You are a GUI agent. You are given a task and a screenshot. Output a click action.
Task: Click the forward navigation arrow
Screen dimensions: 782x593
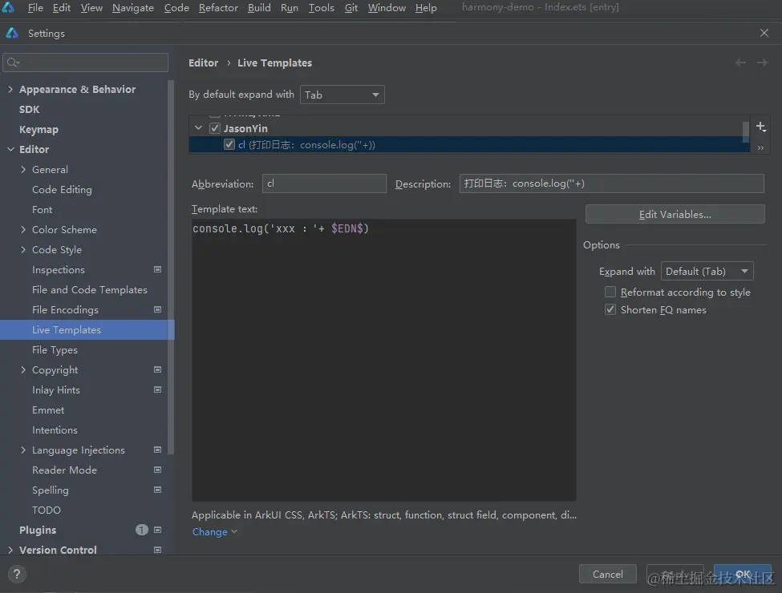pos(762,63)
